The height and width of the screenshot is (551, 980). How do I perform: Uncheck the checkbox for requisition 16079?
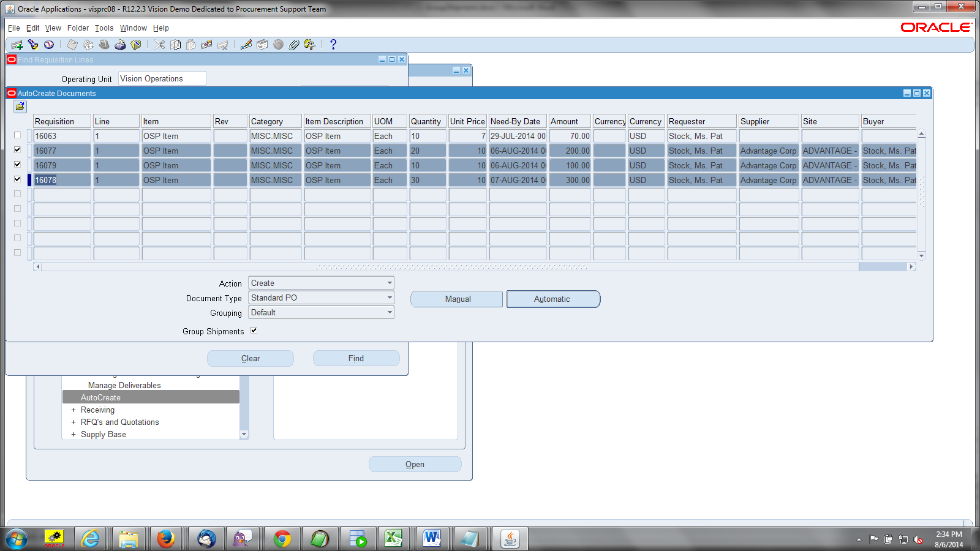click(x=17, y=165)
